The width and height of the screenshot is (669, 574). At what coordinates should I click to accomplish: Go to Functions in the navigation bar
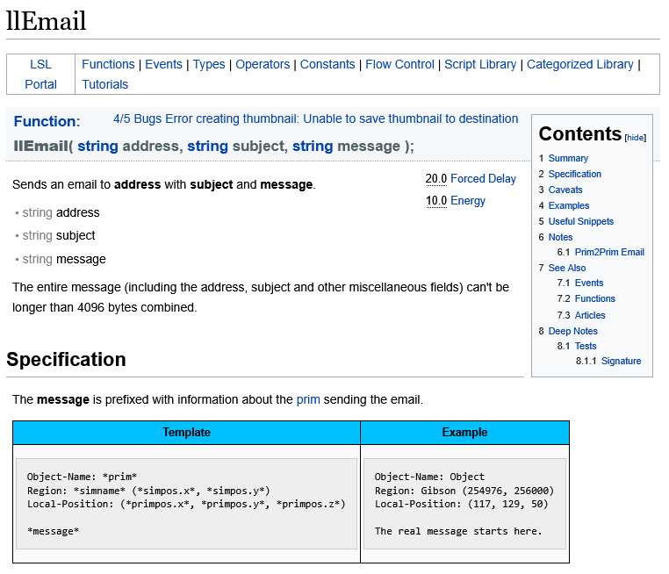(108, 64)
